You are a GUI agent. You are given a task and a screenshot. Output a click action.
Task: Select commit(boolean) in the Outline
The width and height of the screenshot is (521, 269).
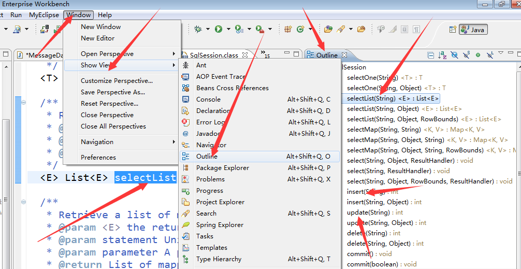(382, 264)
